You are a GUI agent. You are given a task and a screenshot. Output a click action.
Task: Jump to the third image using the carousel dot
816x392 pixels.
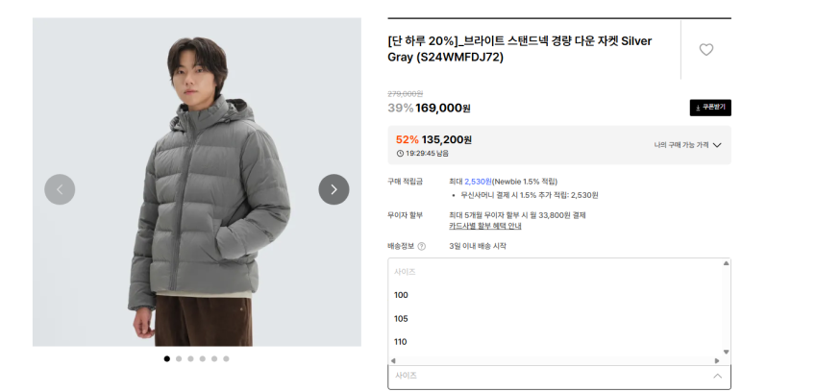pyautogui.click(x=190, y=358)
